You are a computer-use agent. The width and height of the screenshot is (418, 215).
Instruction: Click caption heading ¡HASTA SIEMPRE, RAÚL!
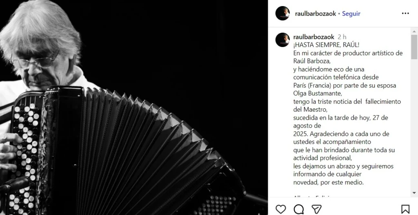click(x=326, y=45)
